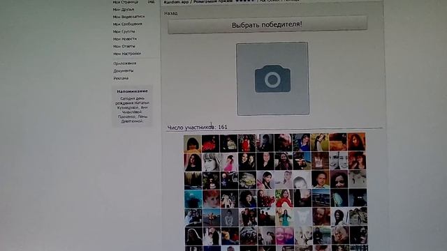Open "Мои Группы" in the sidebar
447x251 pixels.
coord(124,31)
